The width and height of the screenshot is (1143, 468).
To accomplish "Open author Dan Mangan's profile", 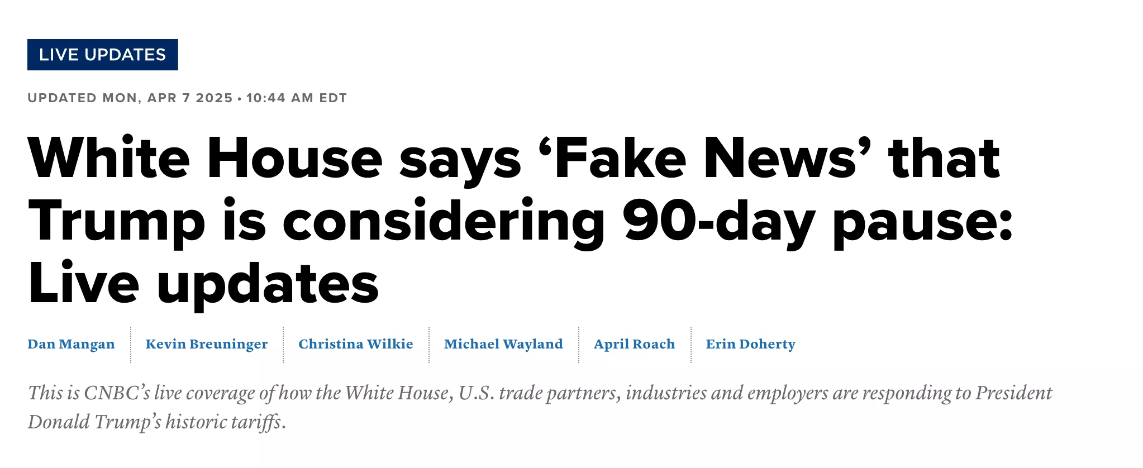I will tap(71, 344).
